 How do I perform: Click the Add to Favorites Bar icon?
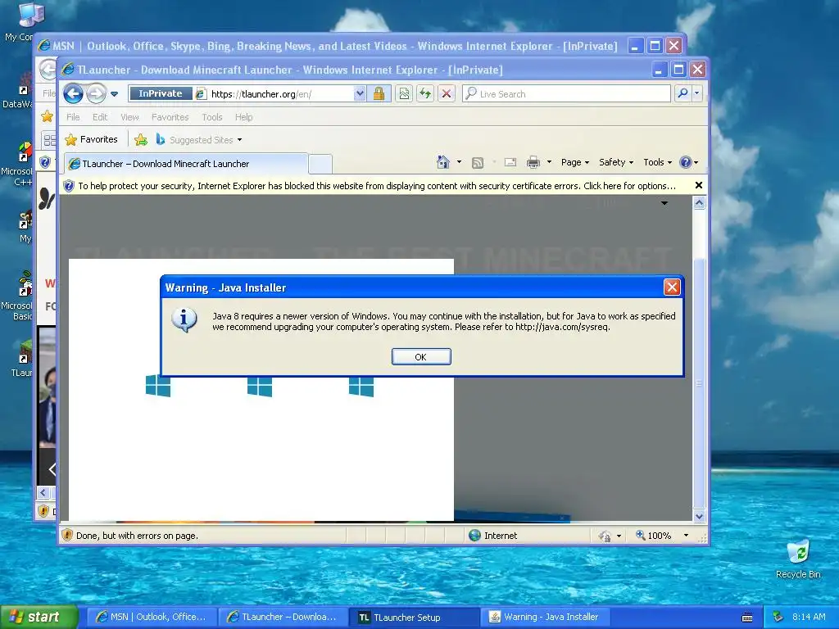click(x=141, y=139)
